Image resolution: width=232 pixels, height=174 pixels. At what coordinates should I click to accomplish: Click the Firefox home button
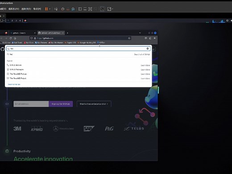15,38
